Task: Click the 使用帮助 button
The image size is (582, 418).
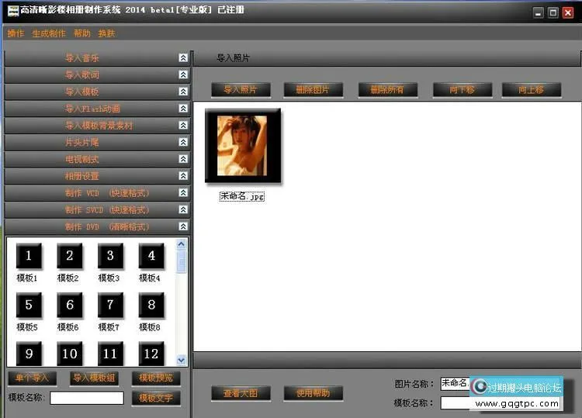Action: [x=313, y=393]
